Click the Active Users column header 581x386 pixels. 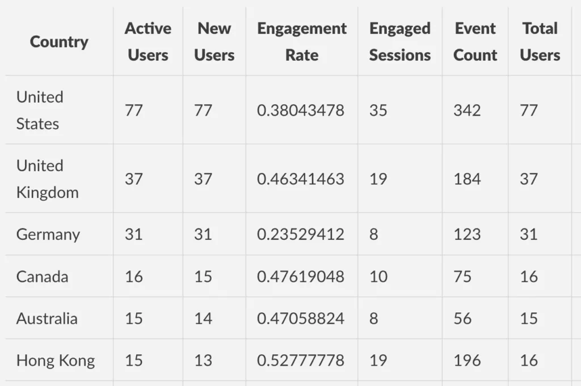148,42
